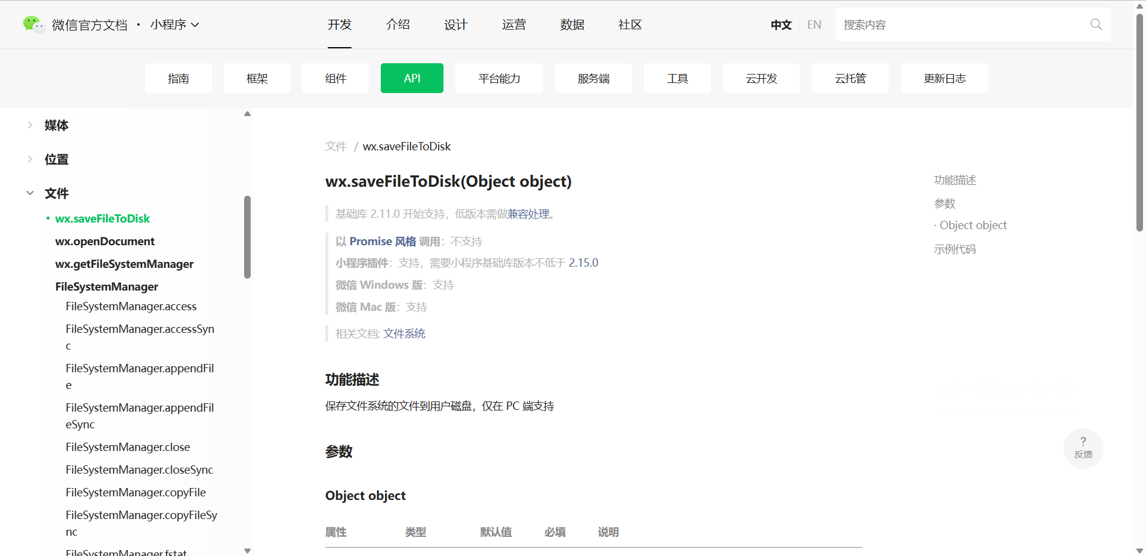The image size is (1146, 556).
Task: Switch to the 设计 top tab
Action: (455, 24)
